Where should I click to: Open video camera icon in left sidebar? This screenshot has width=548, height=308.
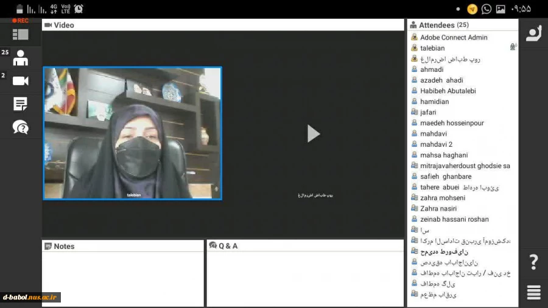(20, 81)
